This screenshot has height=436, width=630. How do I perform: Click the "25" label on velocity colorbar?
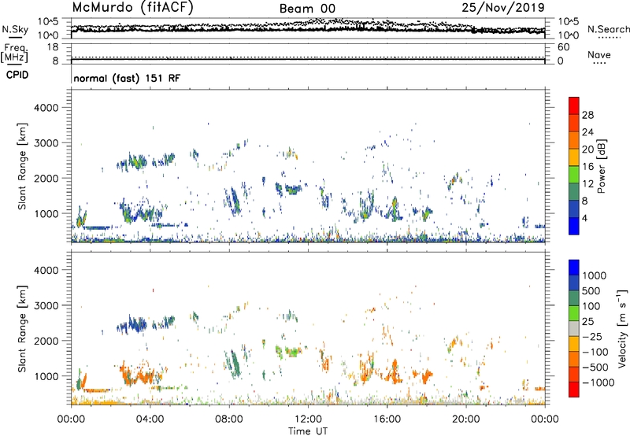coord(588,321)
